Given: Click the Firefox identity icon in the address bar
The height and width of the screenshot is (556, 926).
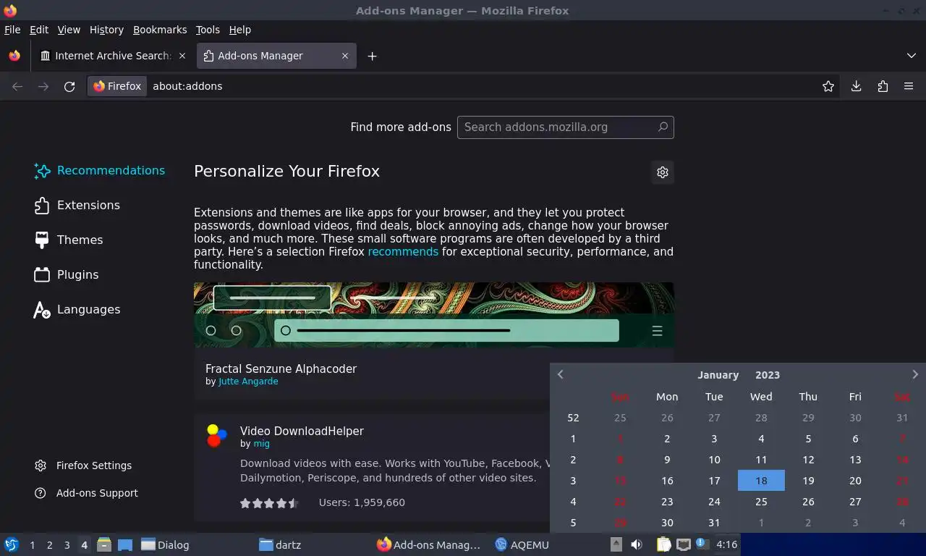Looking at the screenshot, I should [x=117, y=86].
